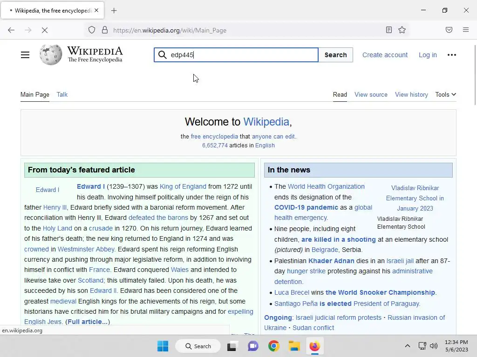Open a new tab with the plus button
This screenshot has width=477, height=357.
(x=114, y=11)
